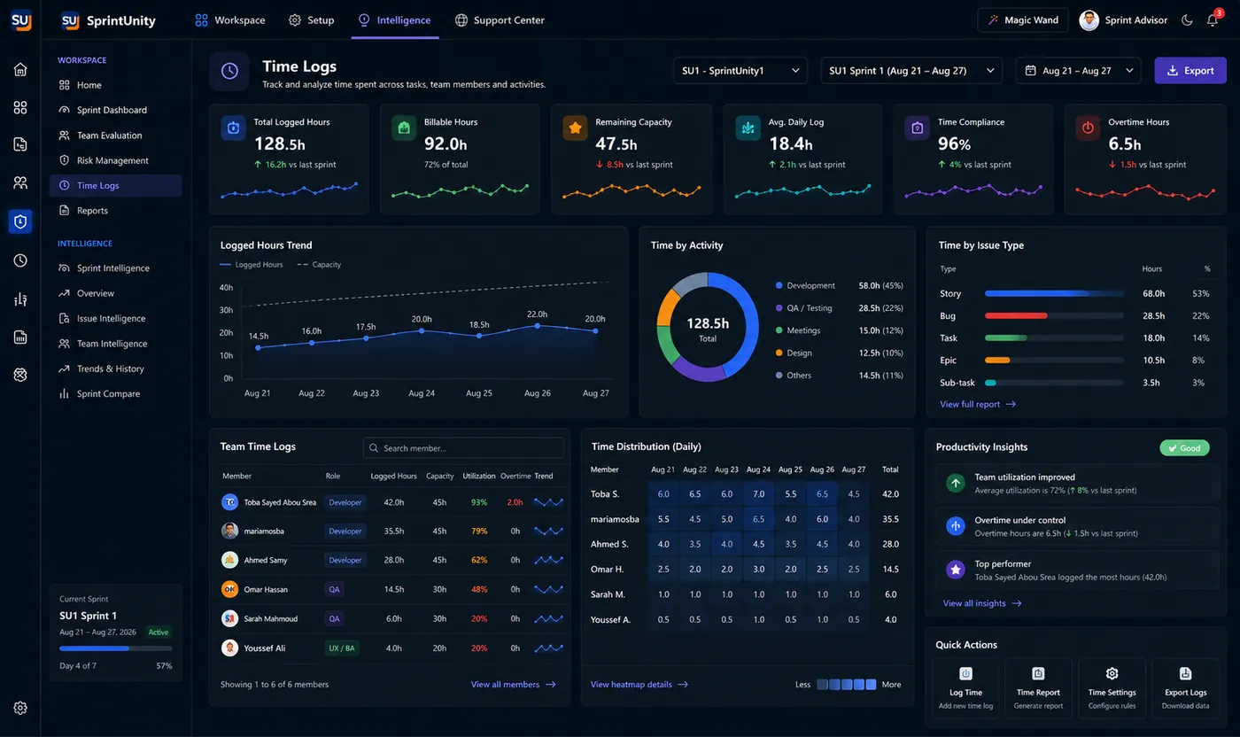Click the Time Compliance card icon
1240x737 pixels.
(x=917, y=128)
